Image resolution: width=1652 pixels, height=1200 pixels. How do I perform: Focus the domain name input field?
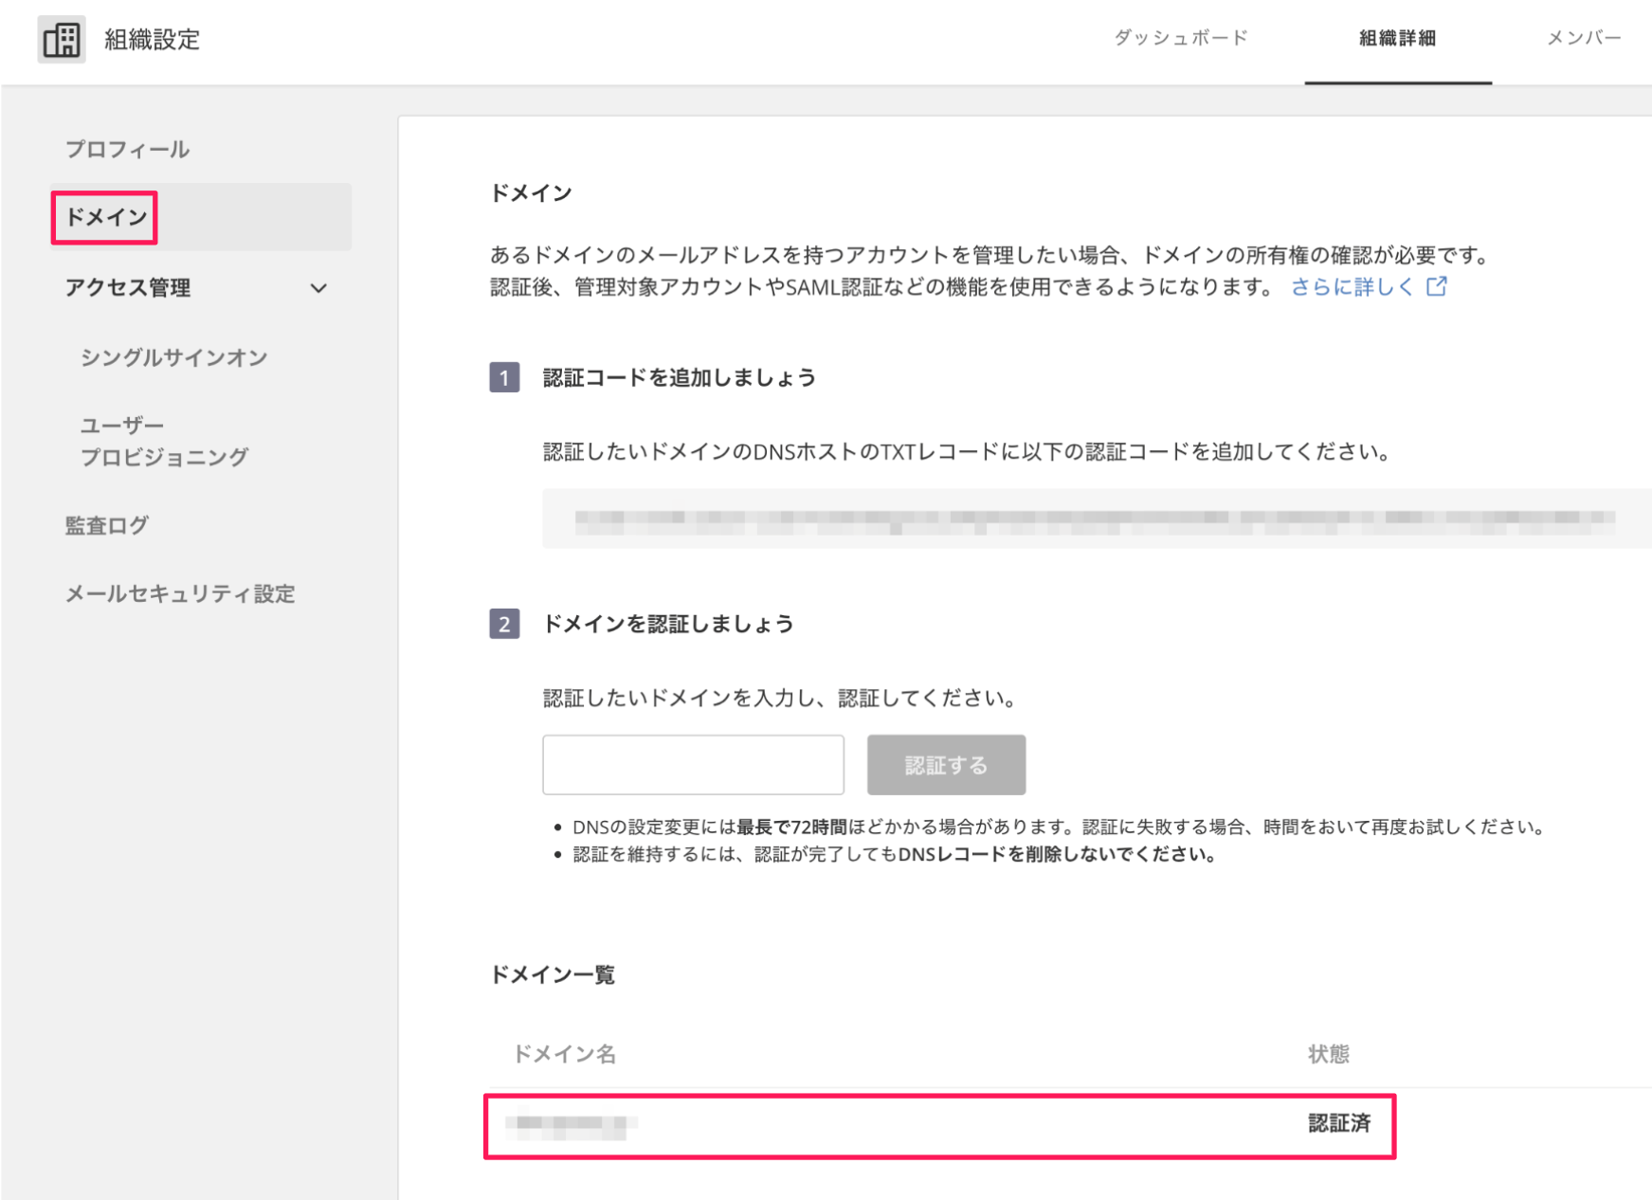tap(693, 765)
